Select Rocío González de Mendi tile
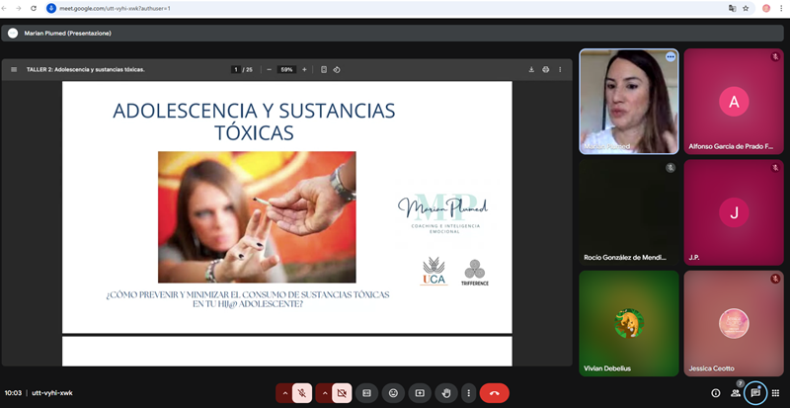 tap(629, 212)
